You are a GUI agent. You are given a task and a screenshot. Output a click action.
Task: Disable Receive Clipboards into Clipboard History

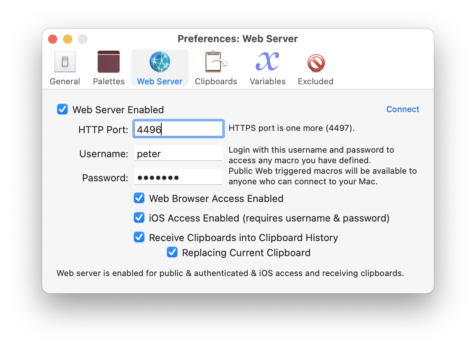(139, 237)
